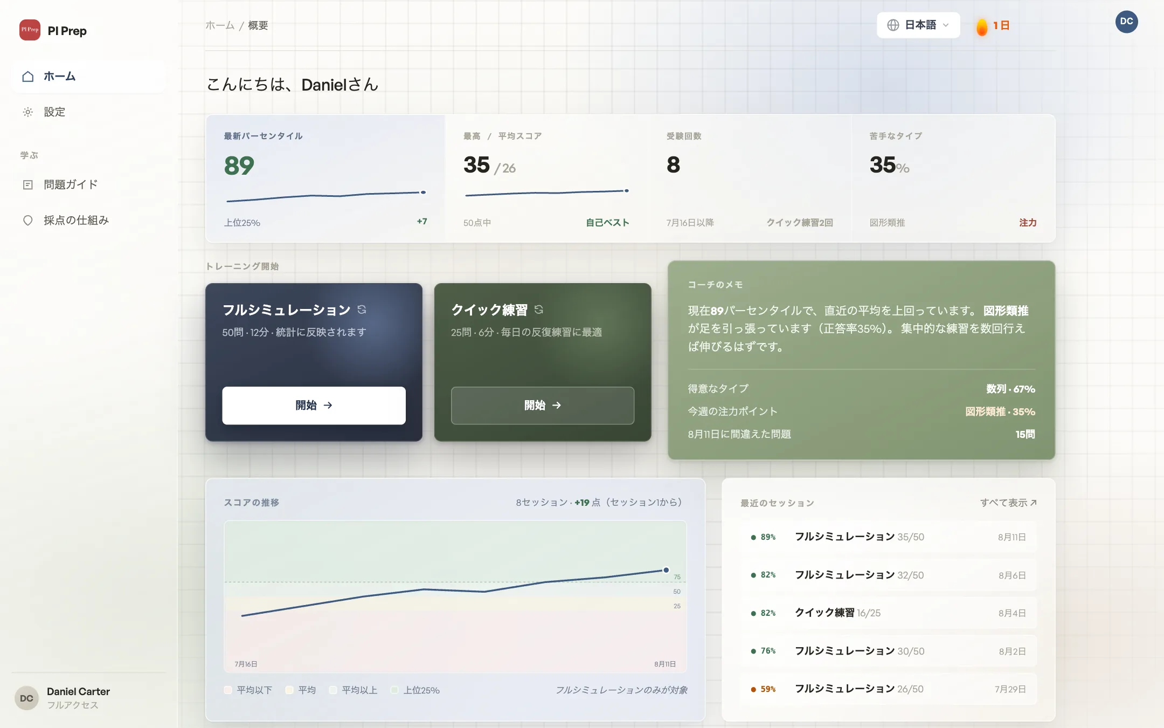Viewport: 1164px width, 728px height.
Task: Click 図形類推 · 35% in coach memo
Action: [1000, 411]
